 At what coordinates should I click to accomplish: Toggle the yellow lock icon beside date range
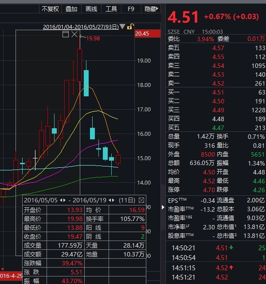click(x=130, y=27)
